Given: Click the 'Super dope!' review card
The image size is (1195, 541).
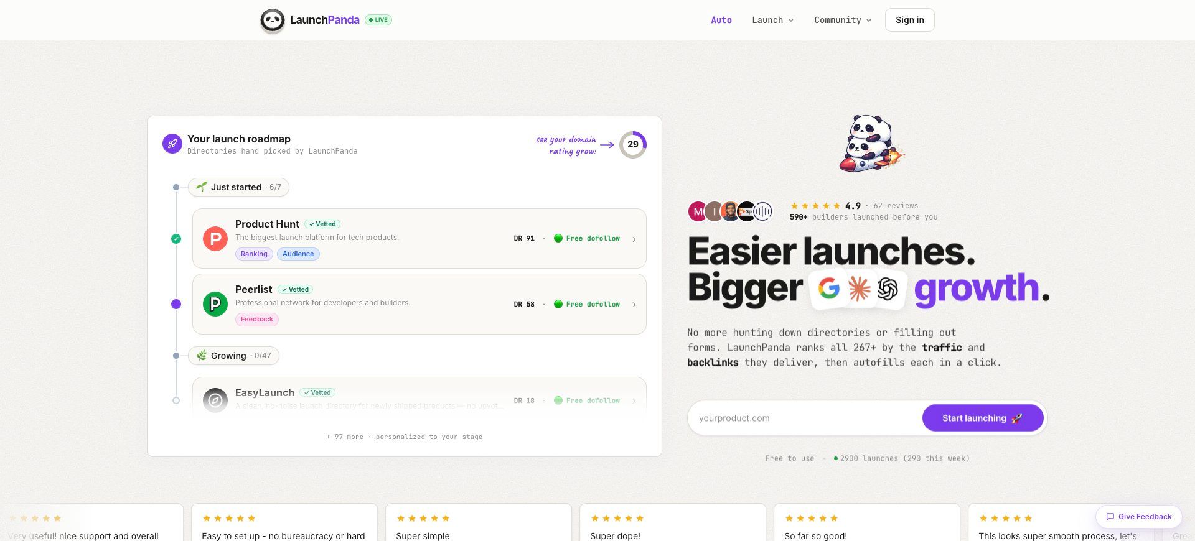Looking at the screenshot, I should pyautogui.click(x=673, y=522).
